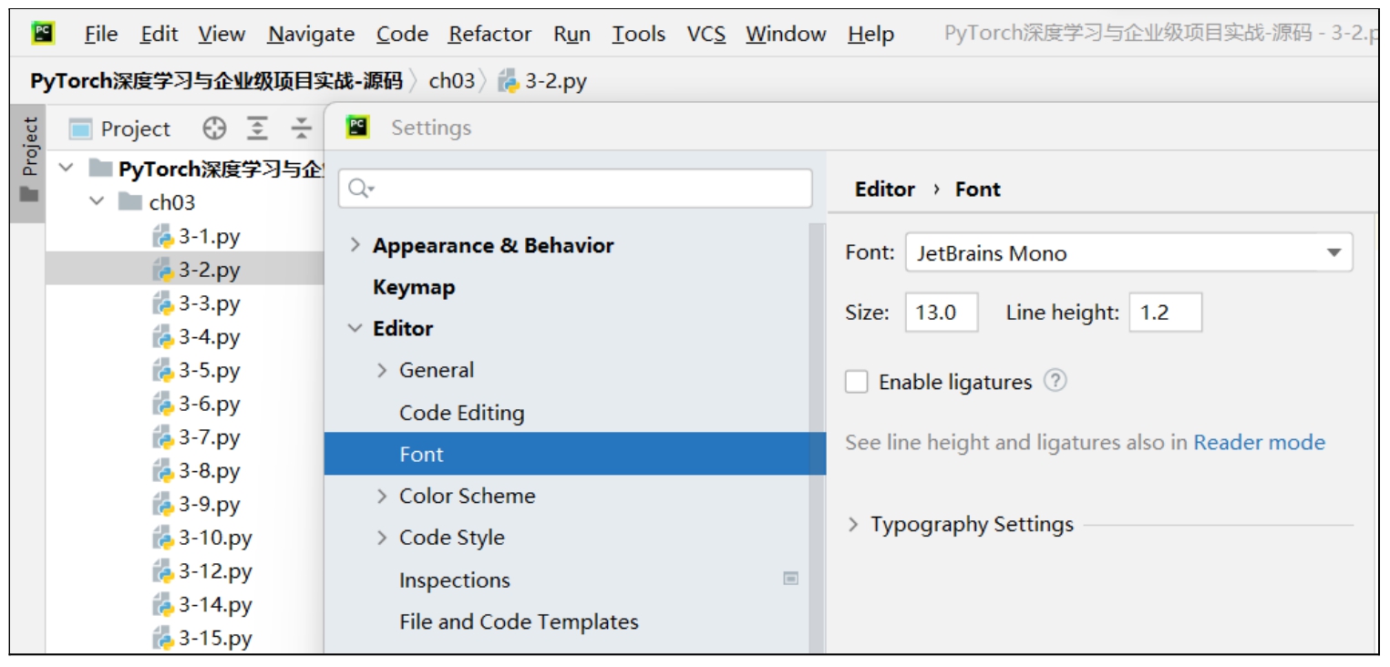The width and height of the screenshot is (1390, 667).
Task: Open the Reader mode link
Action: (x=1259, y=443)
